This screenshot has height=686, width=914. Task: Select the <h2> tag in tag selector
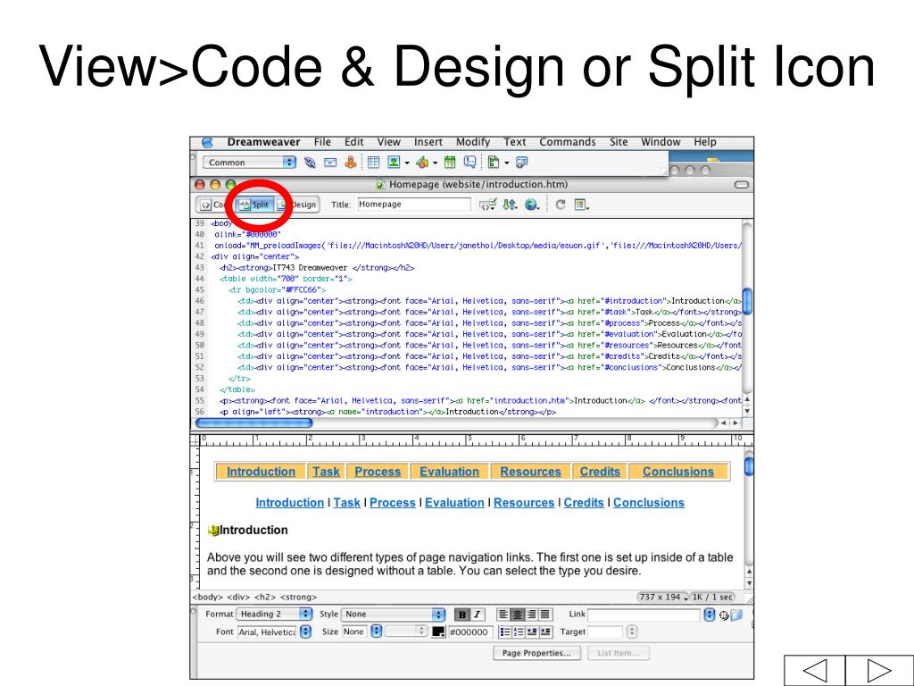(x=266, y=598)
